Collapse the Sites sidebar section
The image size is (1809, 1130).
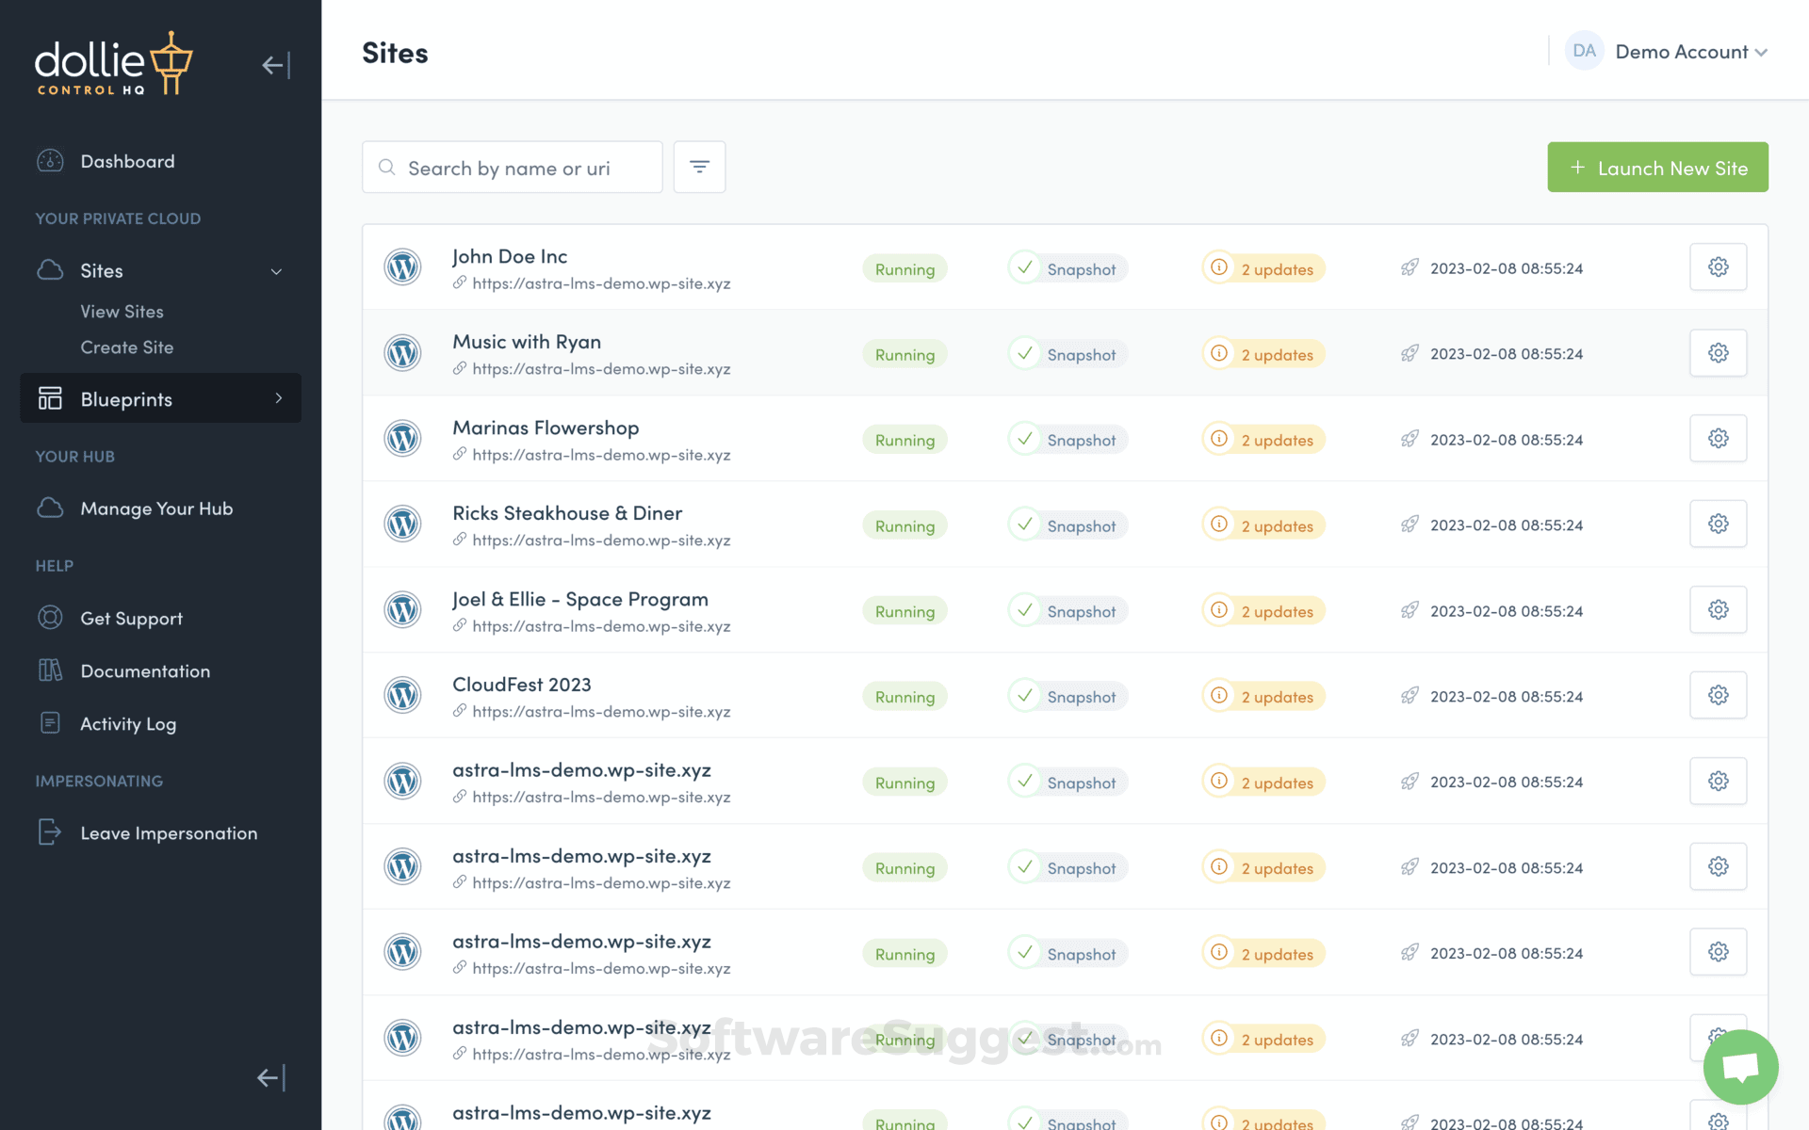[x=276, y=271]
